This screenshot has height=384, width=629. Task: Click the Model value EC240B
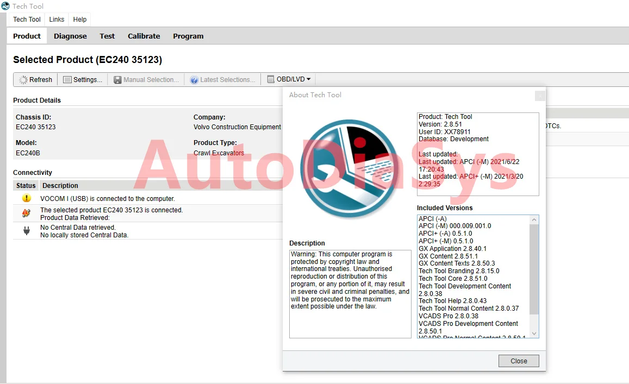click(28, 153)
